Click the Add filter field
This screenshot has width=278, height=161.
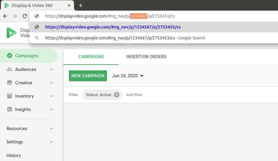tap(134, 95)
